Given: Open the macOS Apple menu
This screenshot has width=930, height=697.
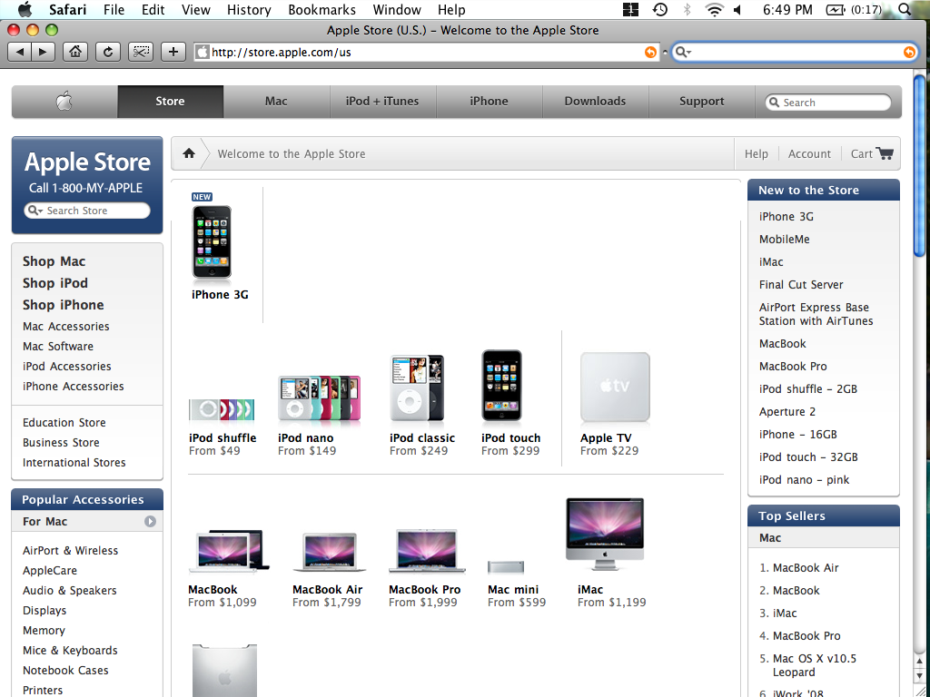Looking at the screenshot, I should tap(25, 9).
